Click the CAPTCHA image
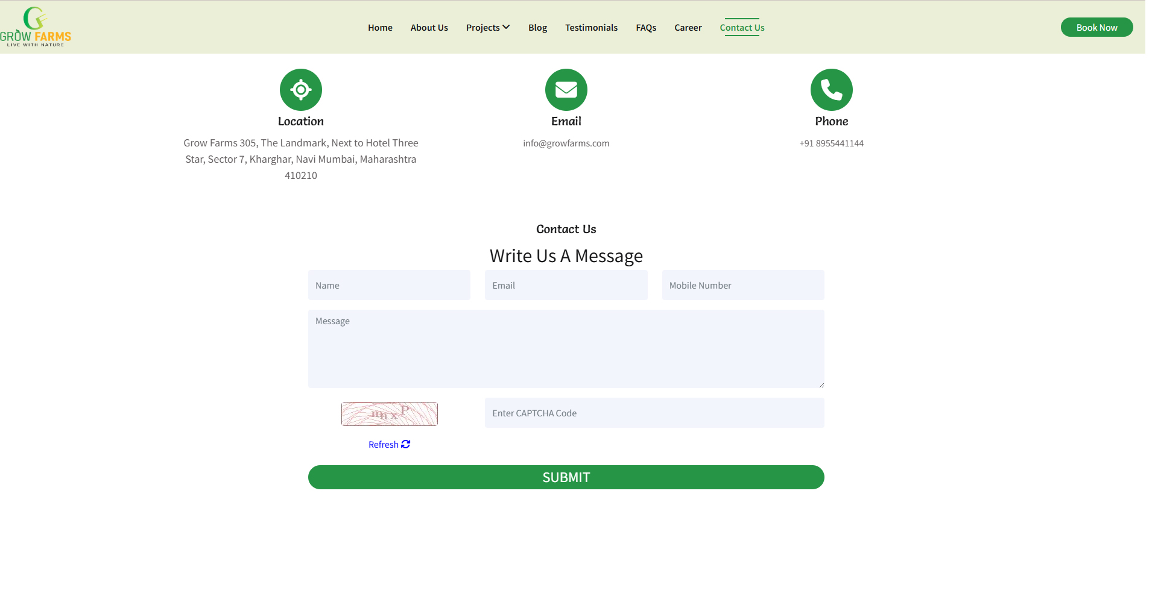1158x614 pixels. 390,414
